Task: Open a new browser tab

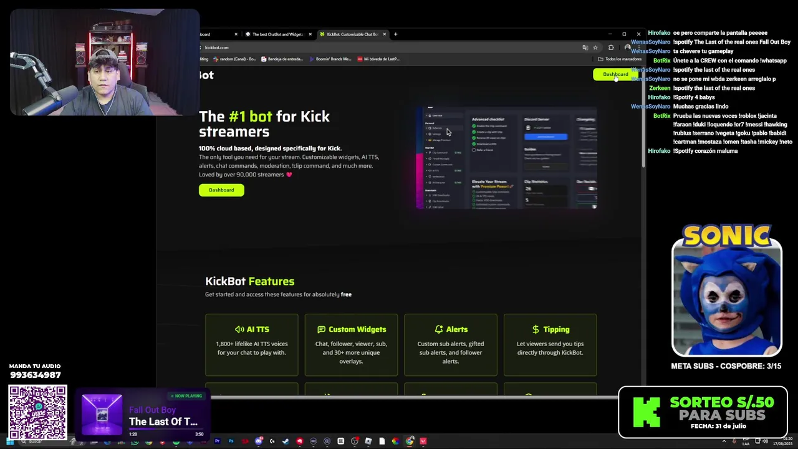Action: (x=395, y=34)
